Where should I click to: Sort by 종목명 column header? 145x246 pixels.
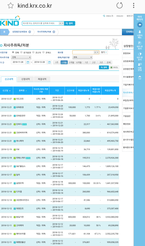[x=23, y=91]
